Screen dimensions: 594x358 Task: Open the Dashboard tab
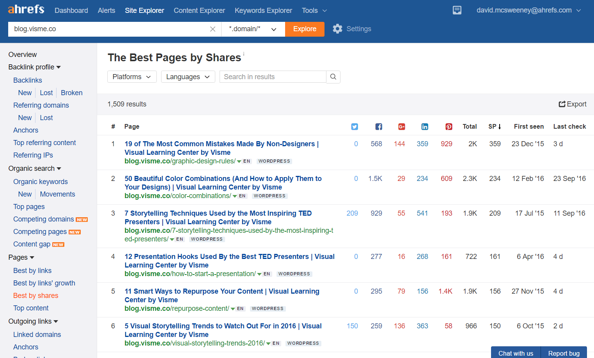71,11
